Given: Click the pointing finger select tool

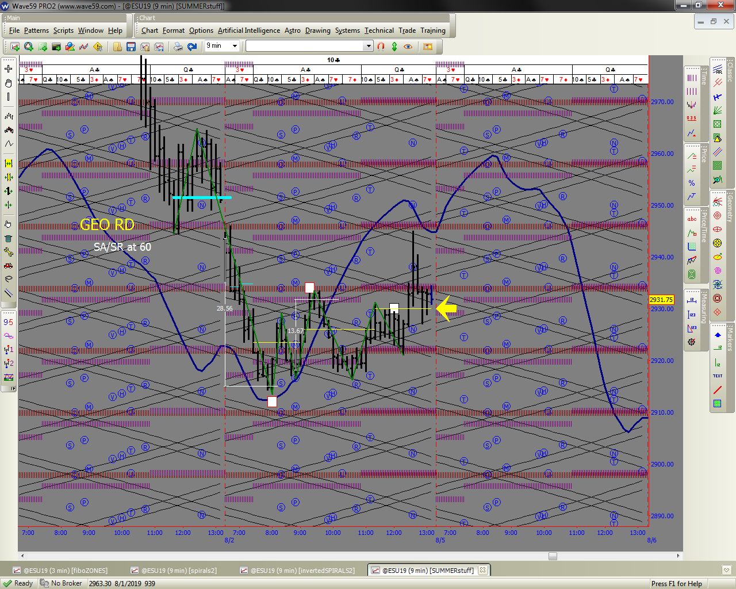Looking at the screenshot, I should pyautogui.click(x=9, y=224).
